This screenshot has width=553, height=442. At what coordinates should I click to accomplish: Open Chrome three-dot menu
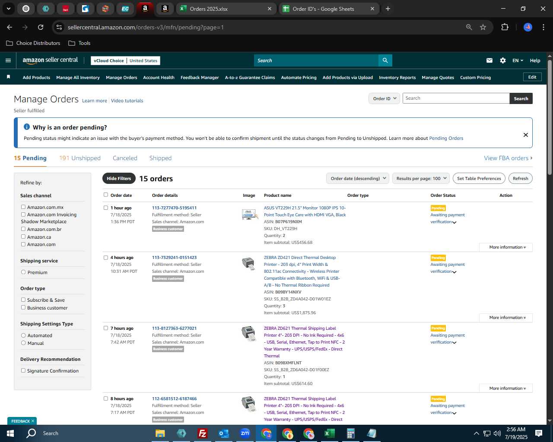coord(543,27)
